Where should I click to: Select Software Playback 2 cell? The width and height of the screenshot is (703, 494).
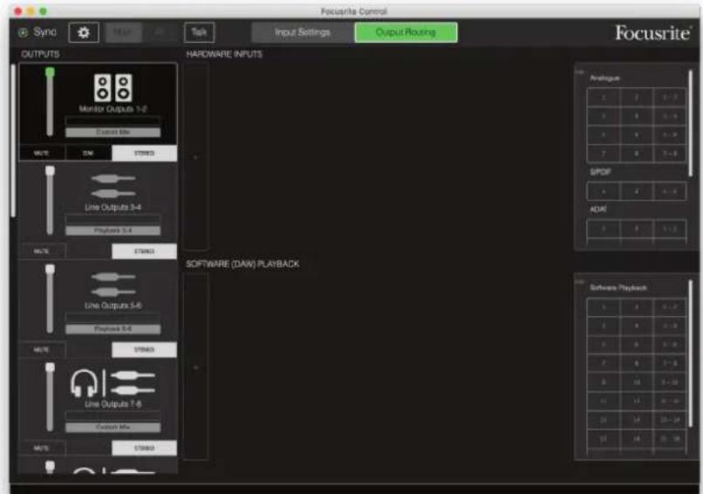click(x=637, y=307)
